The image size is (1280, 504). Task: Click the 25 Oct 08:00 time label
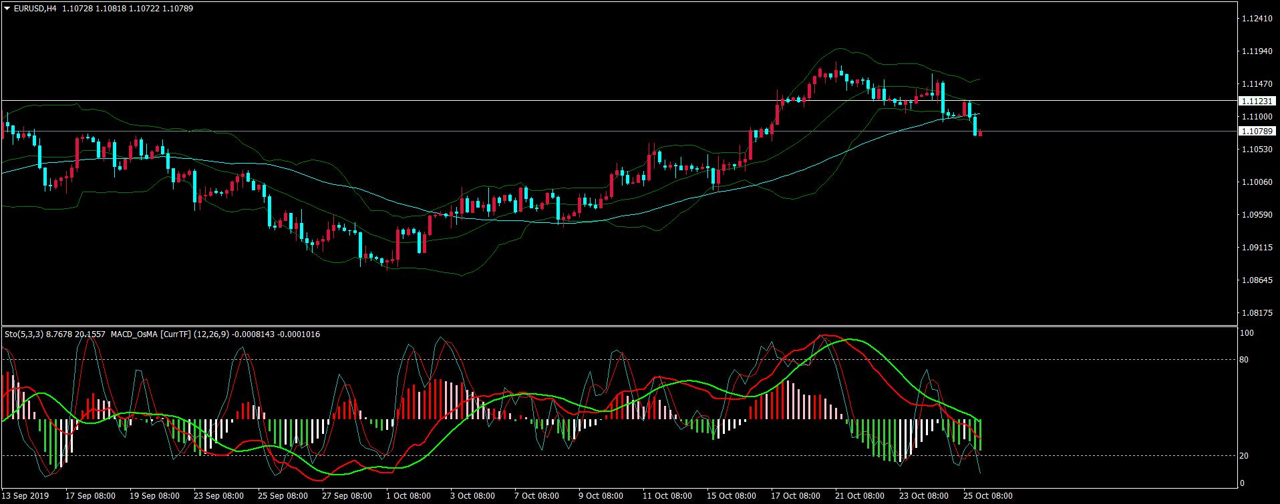click(989, 496)
